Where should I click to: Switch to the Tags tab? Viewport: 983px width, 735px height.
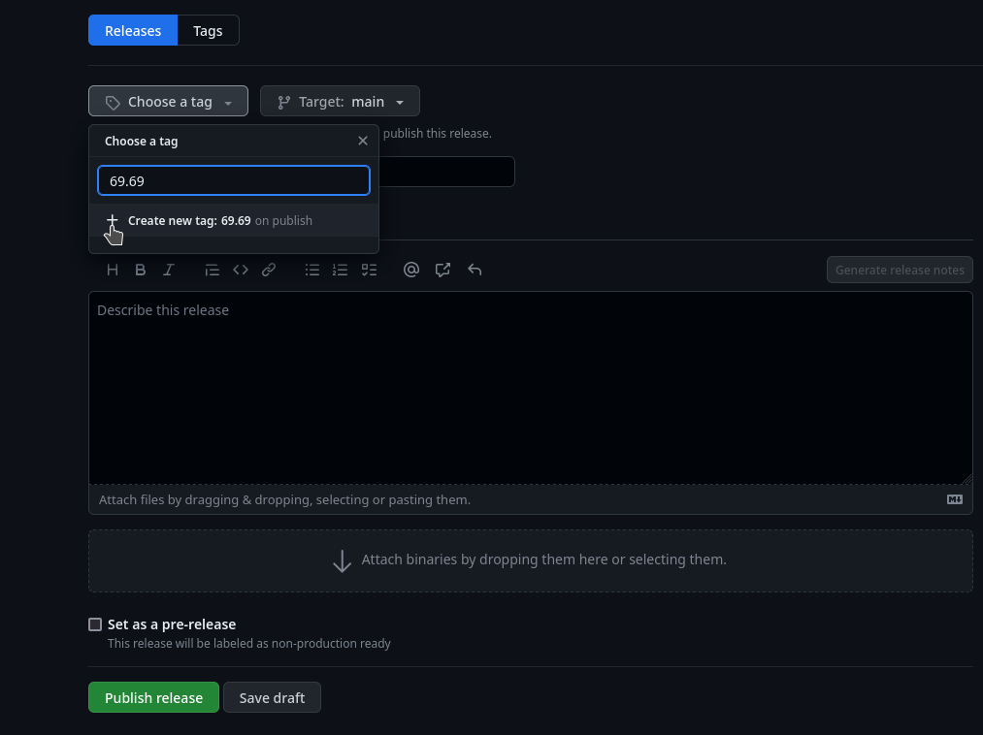208,31
